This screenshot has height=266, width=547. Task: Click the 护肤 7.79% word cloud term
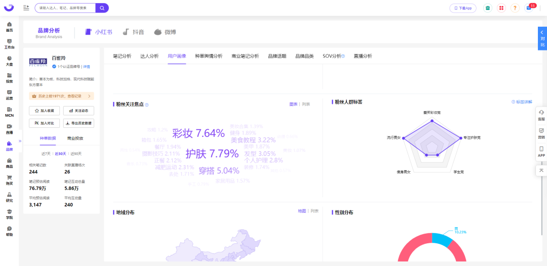tap(212, 153)
